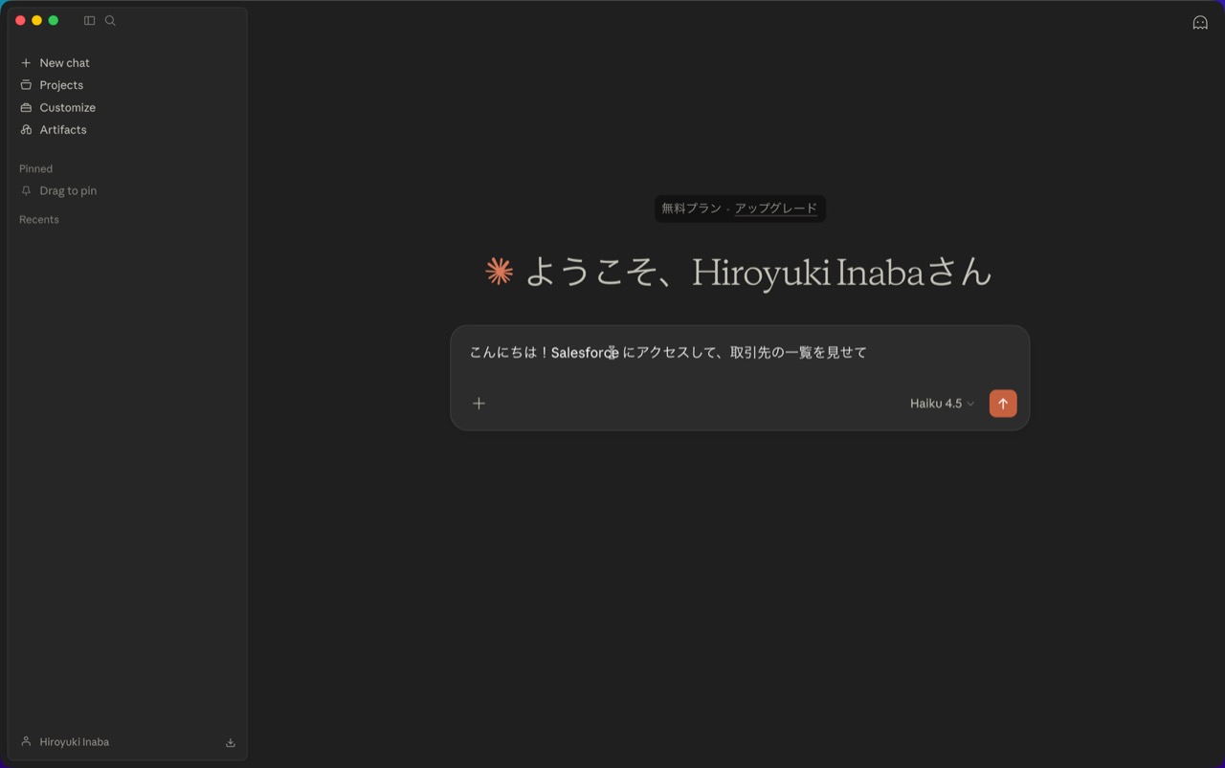Open the Customize page
Screen dimensions: 1225x768
click(67, 107)
